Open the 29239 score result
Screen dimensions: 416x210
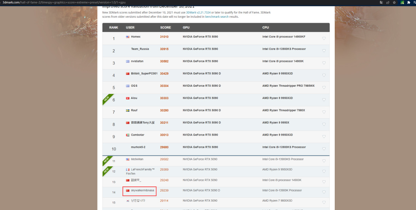tap(164, 190)
